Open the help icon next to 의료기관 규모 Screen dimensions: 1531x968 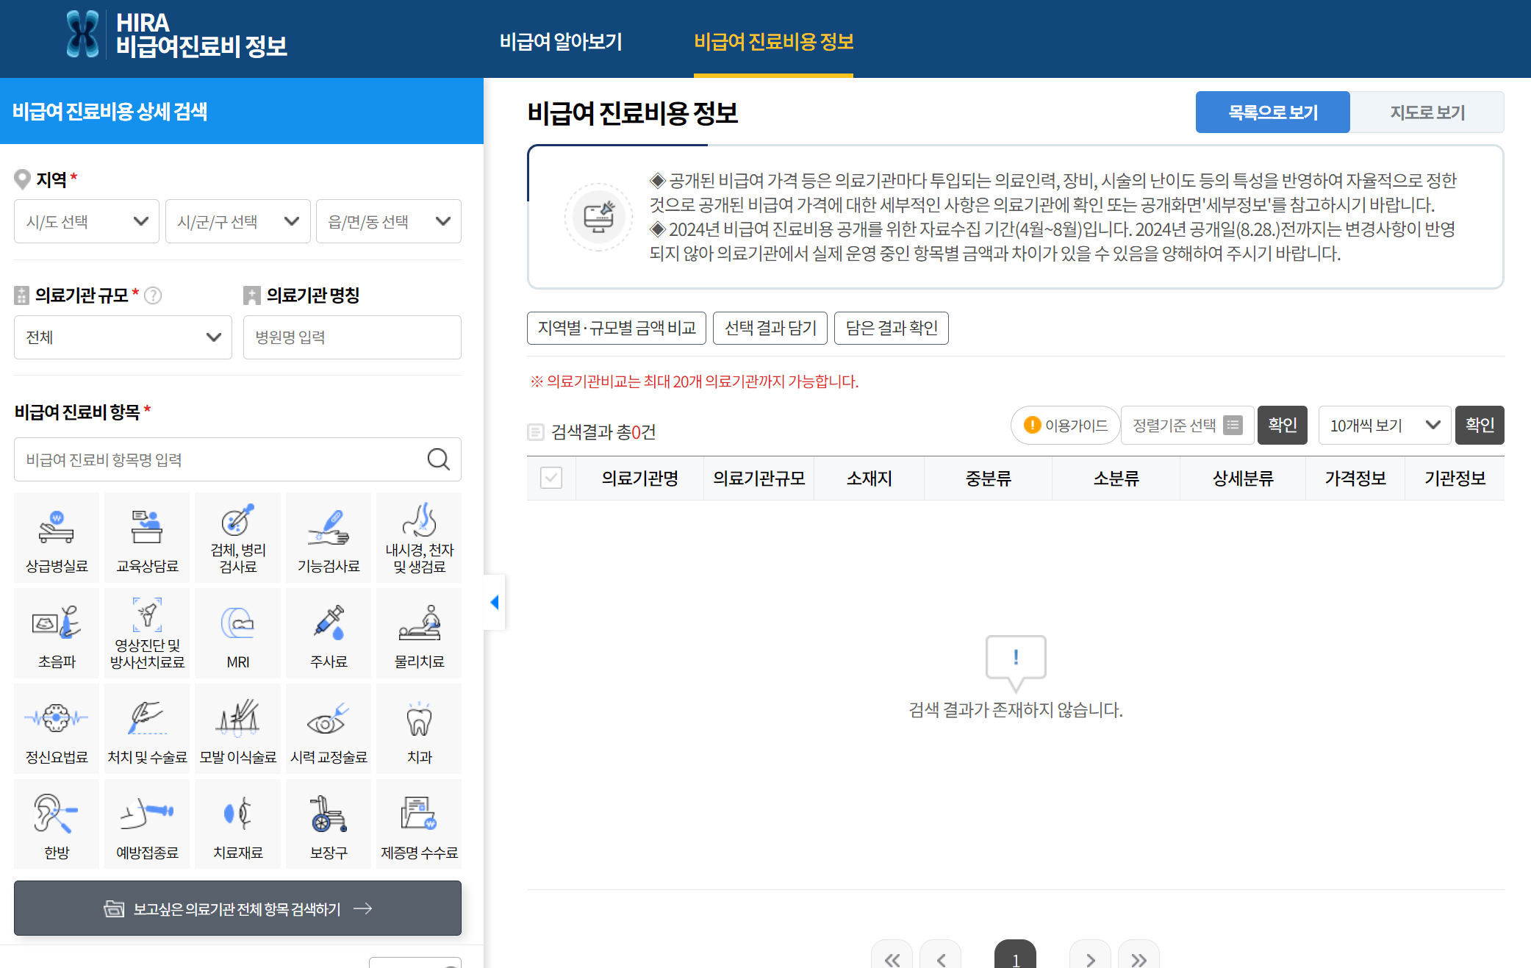pyautogui.click(x=153, y=295)
